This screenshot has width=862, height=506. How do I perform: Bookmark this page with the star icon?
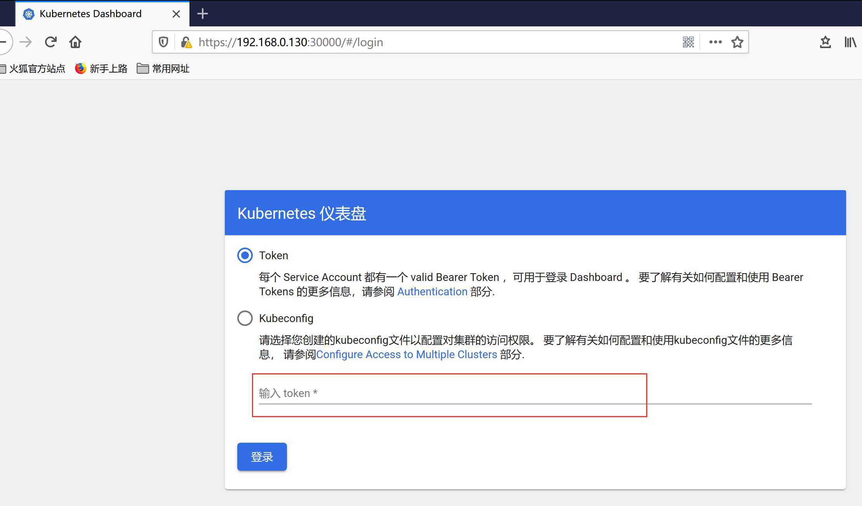click(737, 42)
